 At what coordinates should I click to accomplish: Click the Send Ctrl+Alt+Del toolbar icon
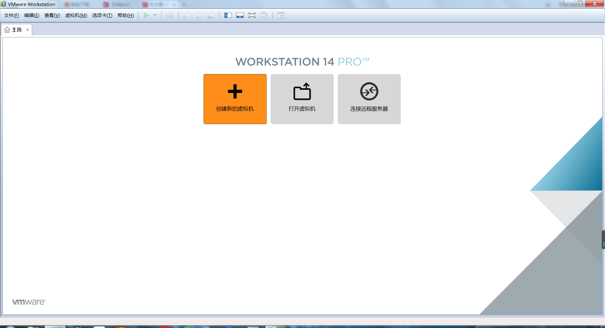coord(170,15)
